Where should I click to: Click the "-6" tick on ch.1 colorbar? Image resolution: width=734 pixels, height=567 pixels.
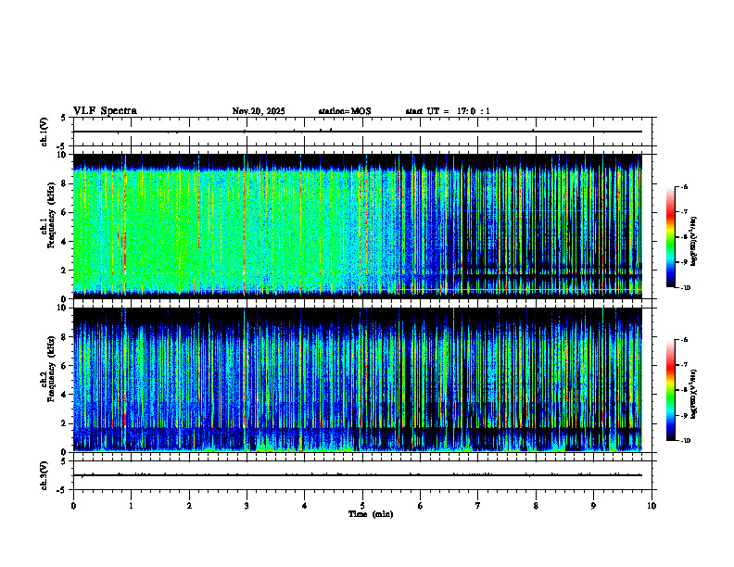coord(684,186)
